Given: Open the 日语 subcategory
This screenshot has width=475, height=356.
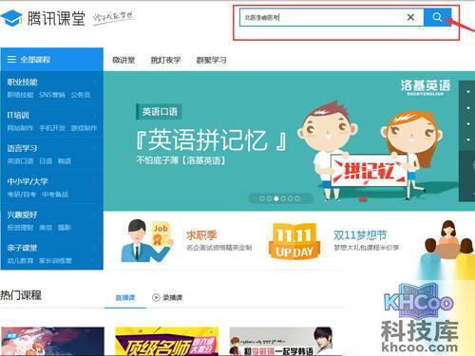Looking at the screenshot, I should point(46,161).
